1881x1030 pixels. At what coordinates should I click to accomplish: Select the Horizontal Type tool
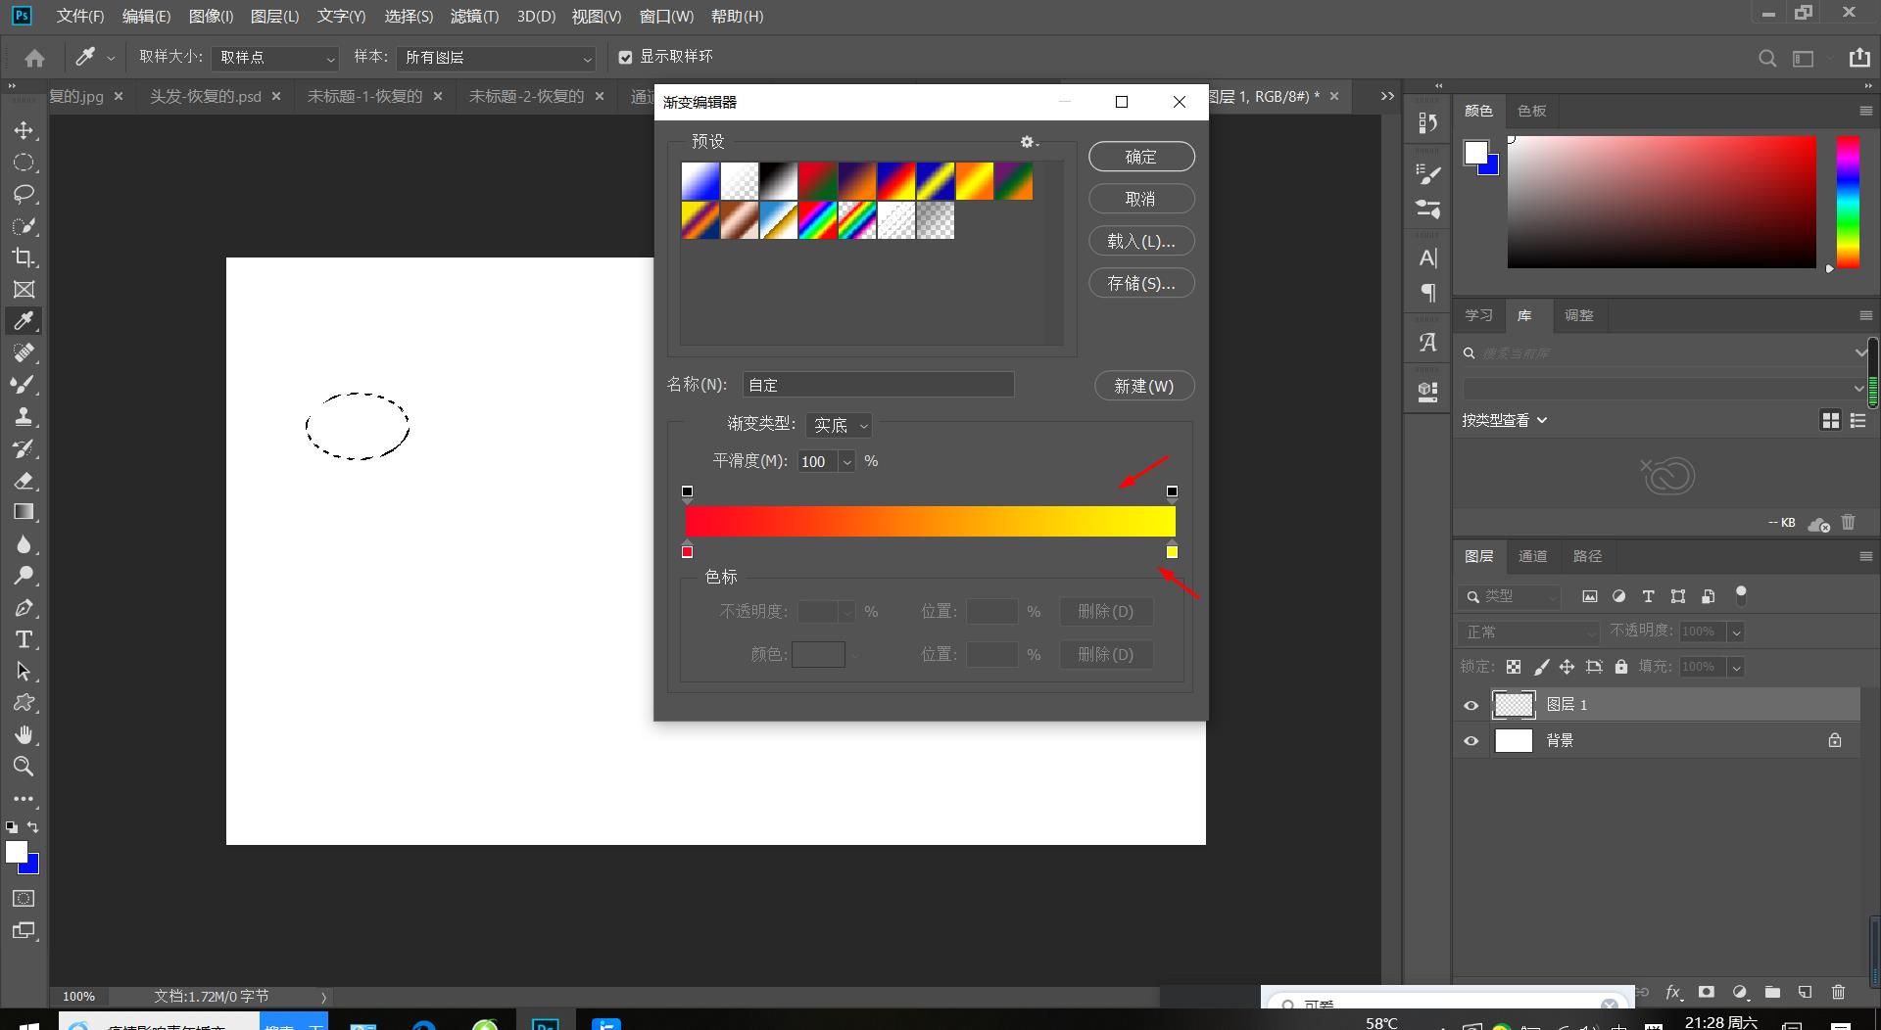[24, 639]
